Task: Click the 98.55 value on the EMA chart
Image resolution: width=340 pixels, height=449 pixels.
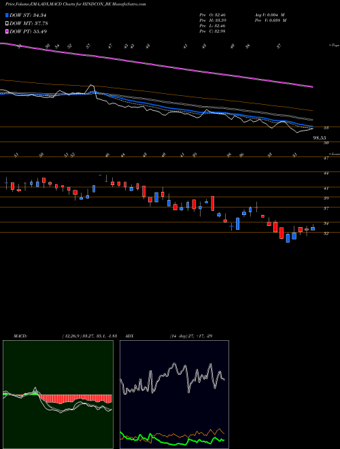Action: (x=320, y=137)
